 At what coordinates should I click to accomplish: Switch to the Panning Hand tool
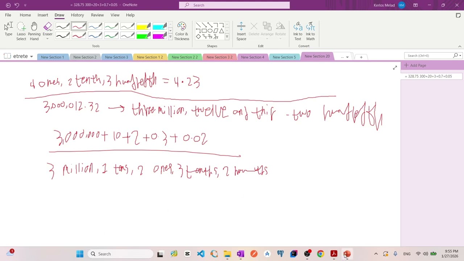pyautogui.click(x=34, y=31)
